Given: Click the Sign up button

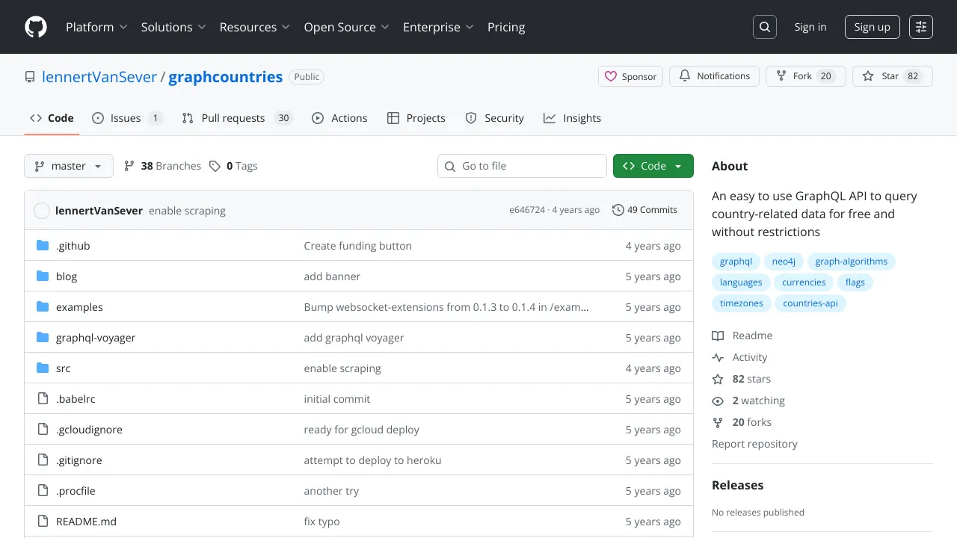Looking at the screenshot, I should coord(872,27).
